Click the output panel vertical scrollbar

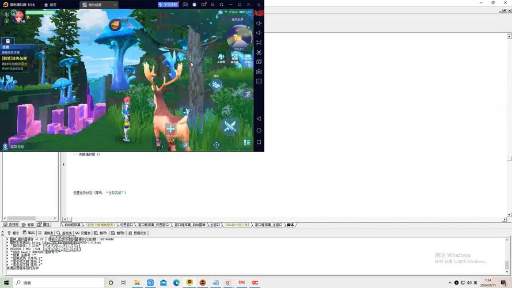[x=507, y=255]
